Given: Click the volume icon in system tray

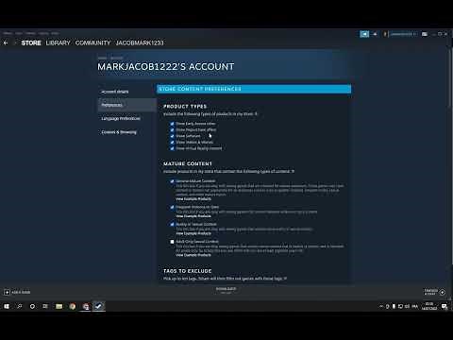Looking at the screenshot, I should coord(408,306).
